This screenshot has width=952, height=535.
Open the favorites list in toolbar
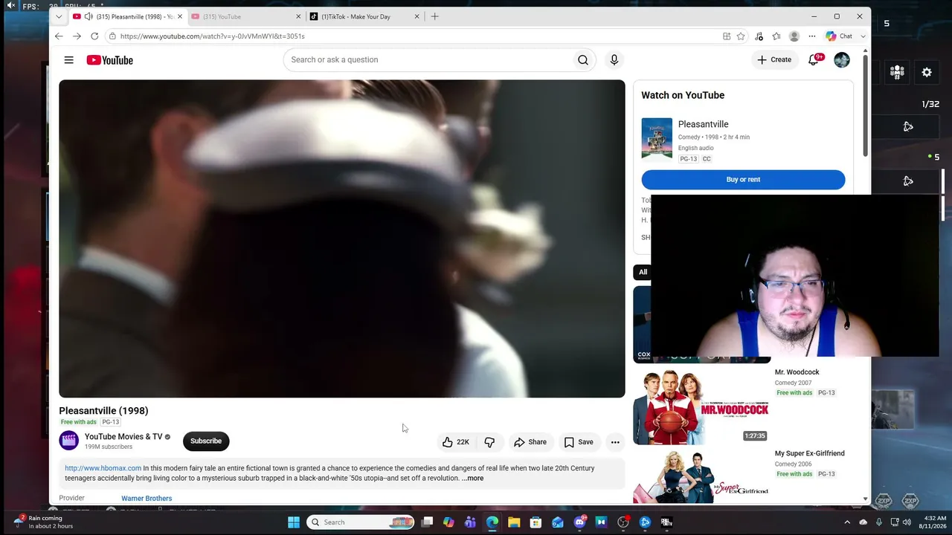(x=776, y=36)
